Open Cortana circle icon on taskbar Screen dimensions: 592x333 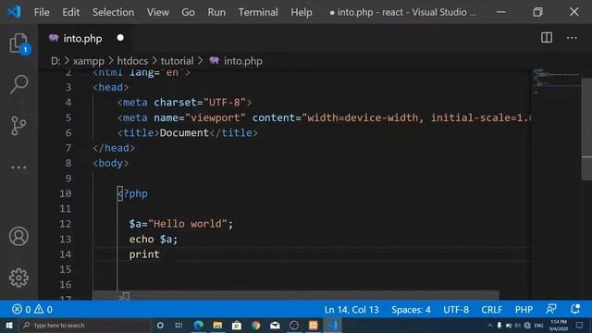[x=160, y=325]
